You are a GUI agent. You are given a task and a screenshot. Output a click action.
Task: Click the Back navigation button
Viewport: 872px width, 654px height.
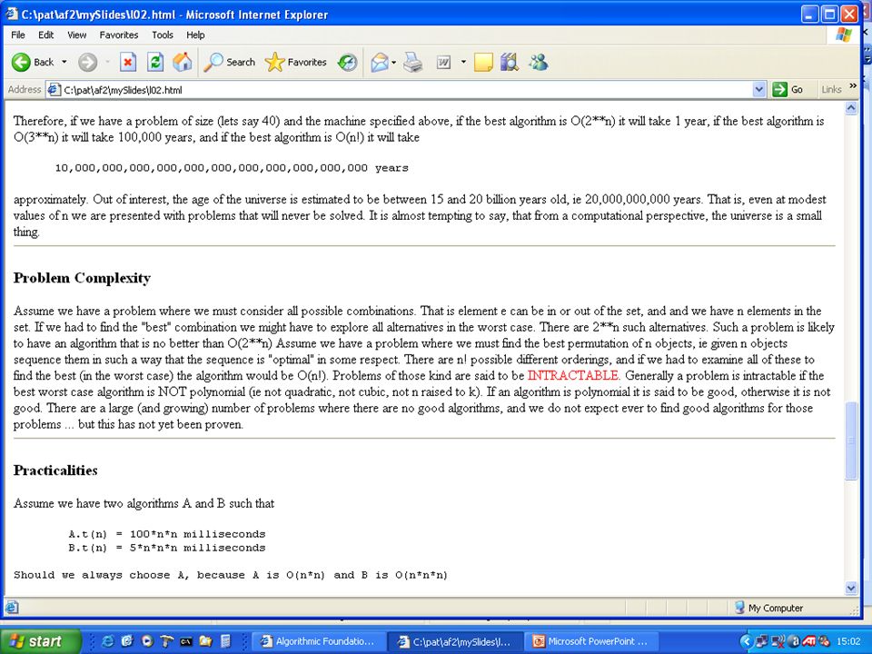33,63
